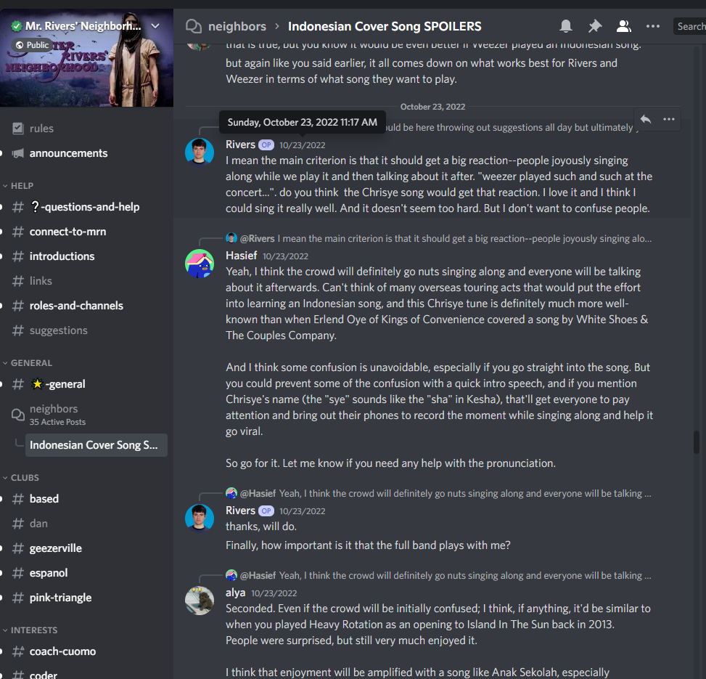Show pinned messages with pin icon
This screenshot has width=706, height=679.
click(x=595, y=26)
